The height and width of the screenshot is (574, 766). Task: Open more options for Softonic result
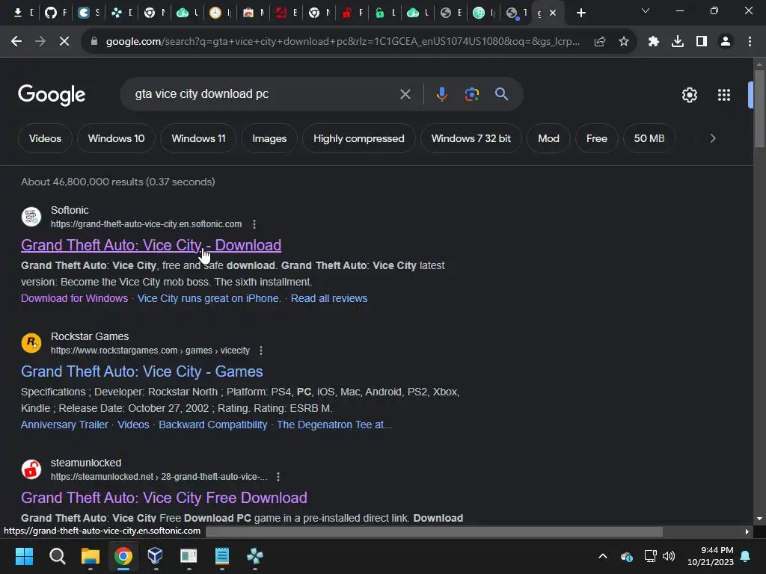pos(254,224)
